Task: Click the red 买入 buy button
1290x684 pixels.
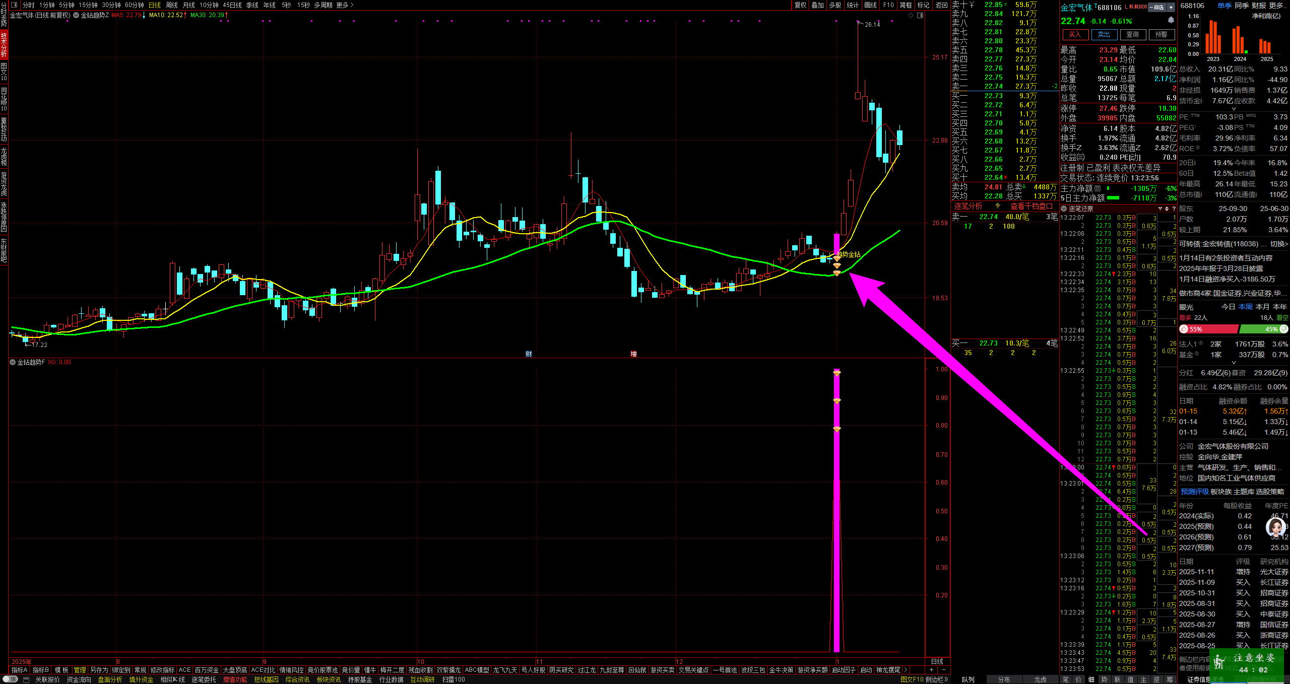Action: click(1075, 35)
